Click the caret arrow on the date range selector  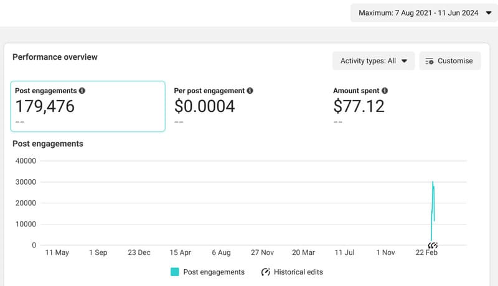(488, 12)
